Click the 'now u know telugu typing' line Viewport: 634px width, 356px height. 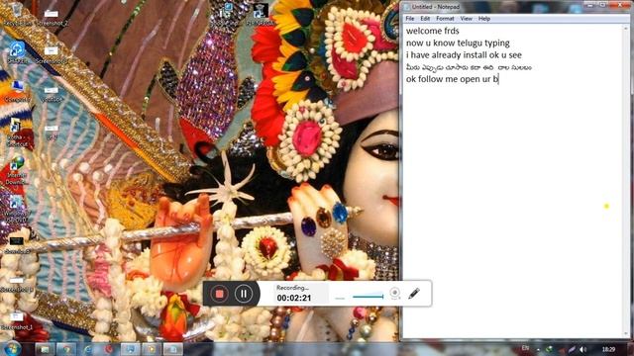458,43
